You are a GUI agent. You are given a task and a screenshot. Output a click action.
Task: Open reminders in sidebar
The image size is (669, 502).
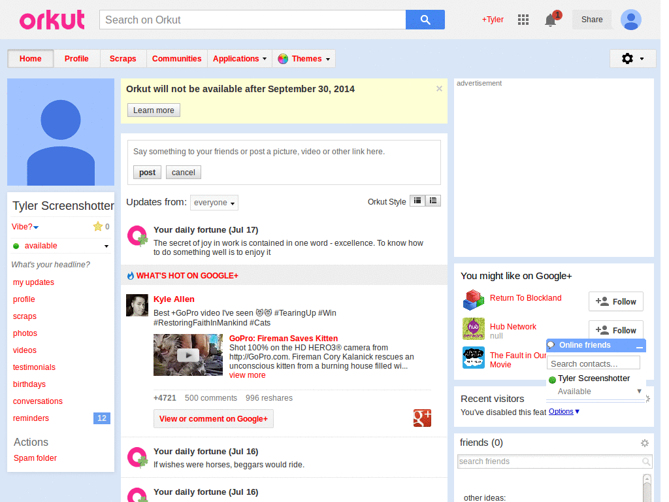point(31,418)
